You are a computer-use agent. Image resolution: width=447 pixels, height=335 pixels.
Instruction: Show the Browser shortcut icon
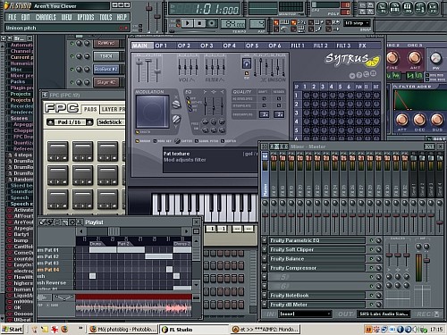419,8
